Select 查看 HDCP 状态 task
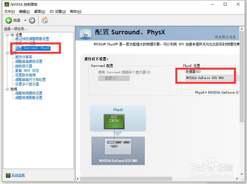Screen dimensions: 247x184 [27, 71]
